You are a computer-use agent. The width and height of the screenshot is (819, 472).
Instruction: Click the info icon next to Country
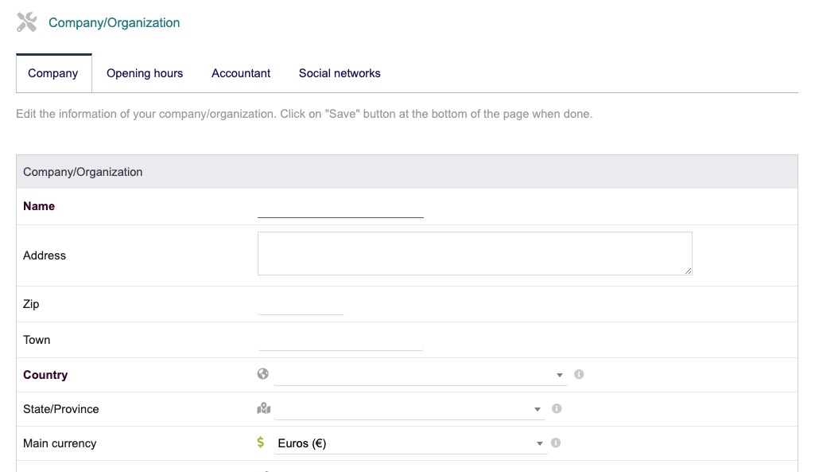coord(579,373)
